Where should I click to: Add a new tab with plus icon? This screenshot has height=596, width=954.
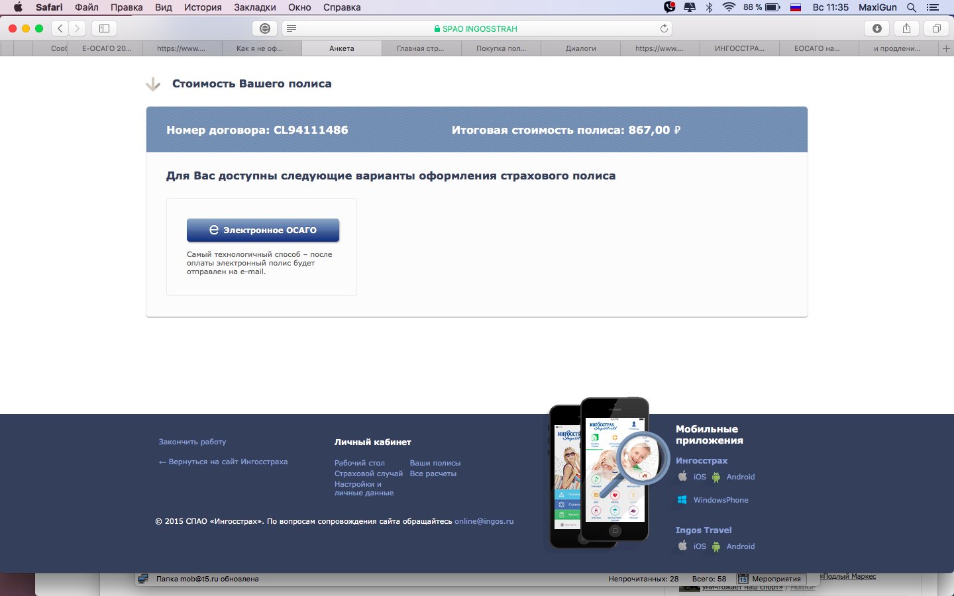point(946,48)
